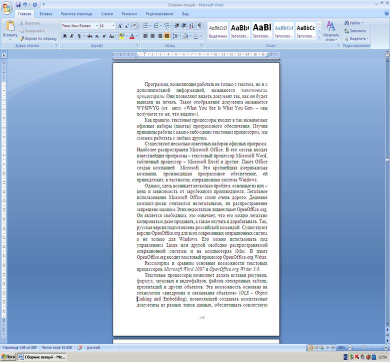Open Буфер обмена clipboard pane launcher
The width and height of the screenshot is (390, 362).
(56, 45)
